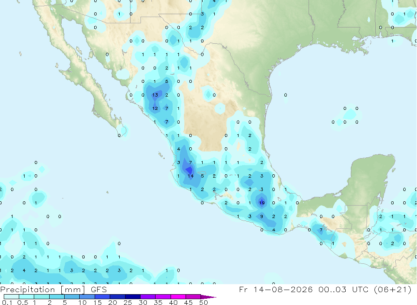Viewport: 417px width, 305px height.
Task: Click the 9 mm value below 19
Action: pyautogui.click(x=262, y=216)
